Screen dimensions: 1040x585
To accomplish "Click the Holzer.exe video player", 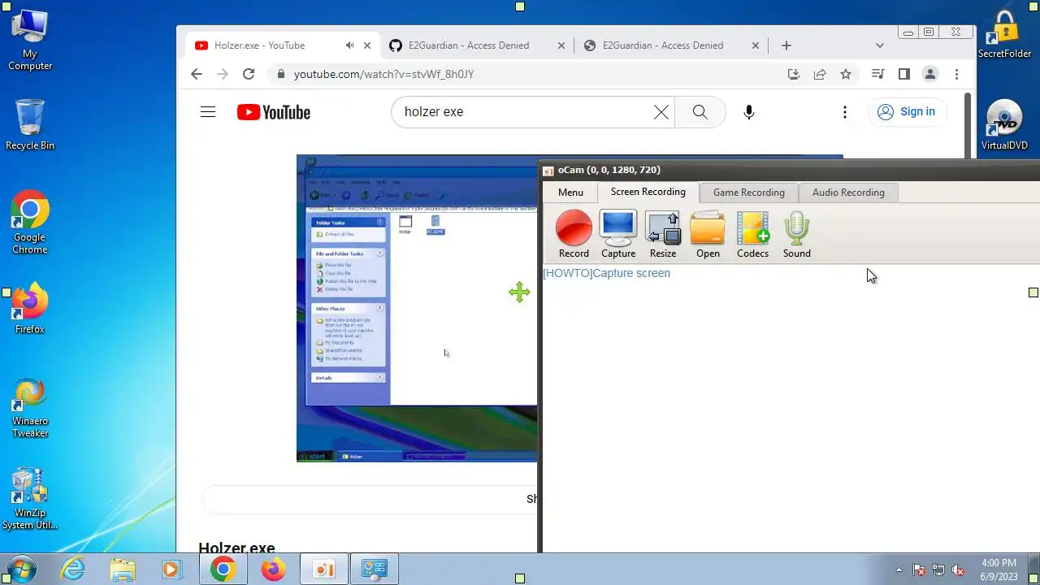I will tap(417, 308).
